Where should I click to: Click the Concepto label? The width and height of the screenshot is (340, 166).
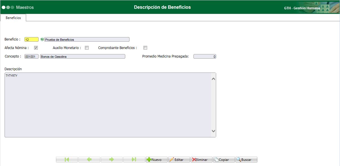pos(13,56)
